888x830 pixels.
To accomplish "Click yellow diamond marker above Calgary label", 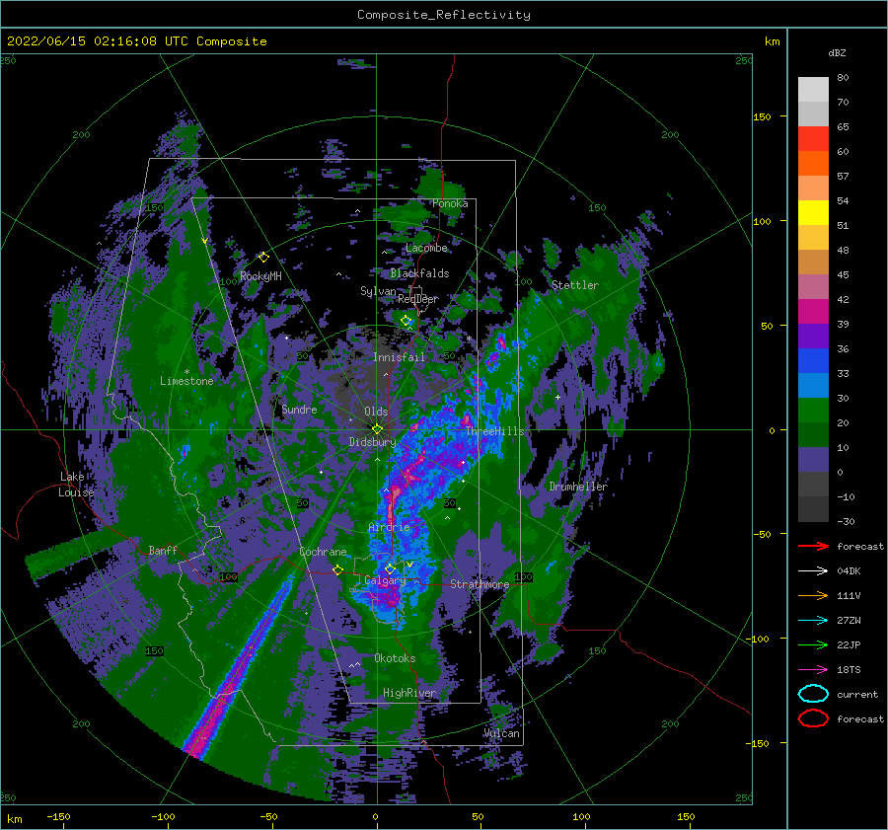I will pos(390,568).
